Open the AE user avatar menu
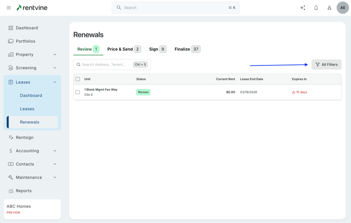 tap(343, 8)
